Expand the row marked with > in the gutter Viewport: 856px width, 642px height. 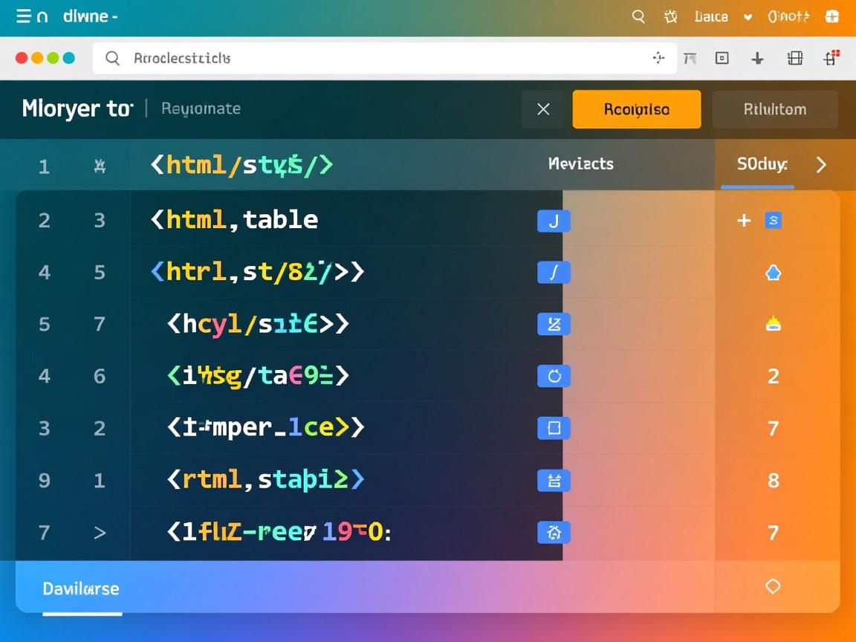tap(100, 533)
